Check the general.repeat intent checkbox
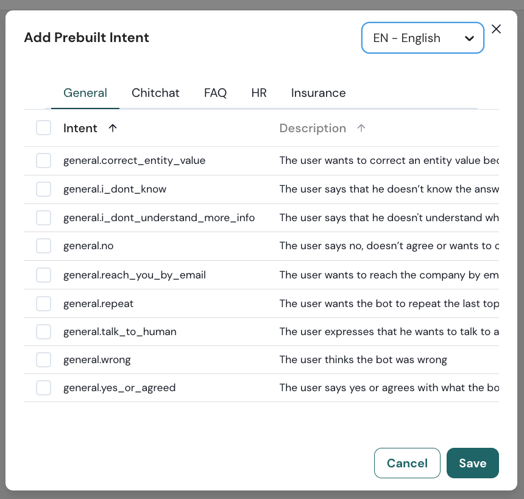524x499 pixels. click(43, 303)
